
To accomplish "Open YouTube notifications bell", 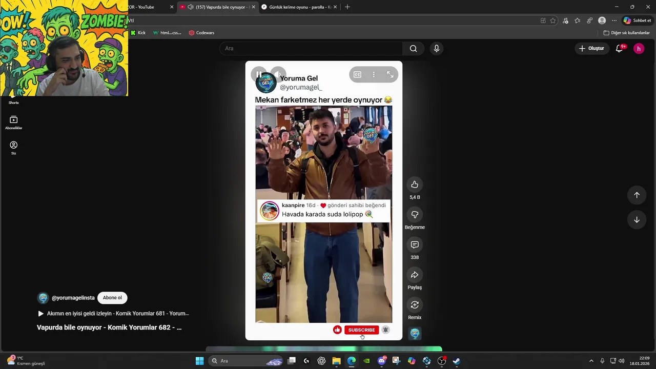I will pyautogui.click(x=620, y=48).
